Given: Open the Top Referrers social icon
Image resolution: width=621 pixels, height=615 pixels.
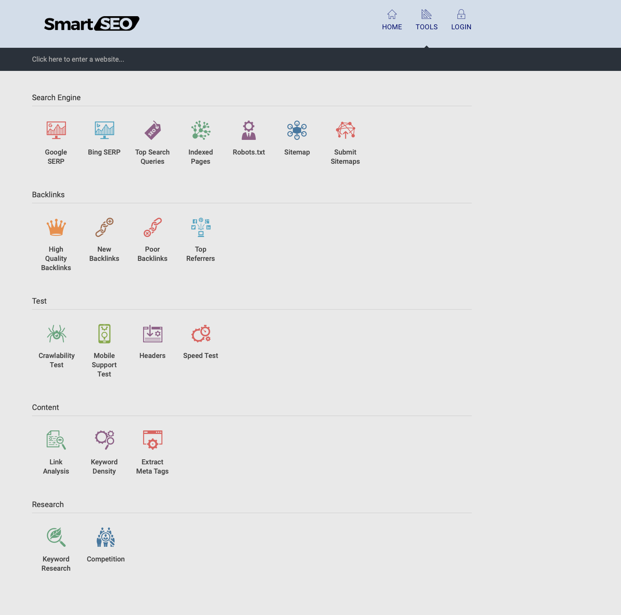Looking at the screenshot, I should tap(201, 227).
